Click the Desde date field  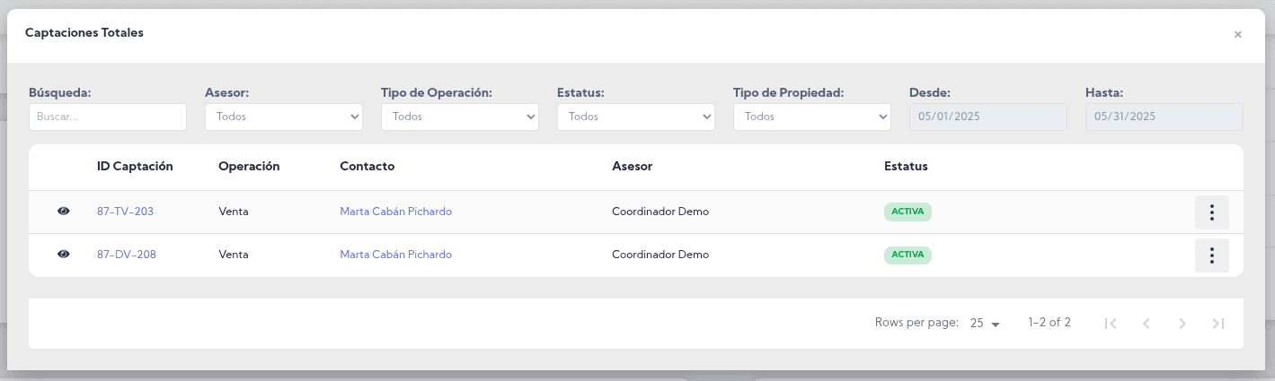tap(987, 117)
